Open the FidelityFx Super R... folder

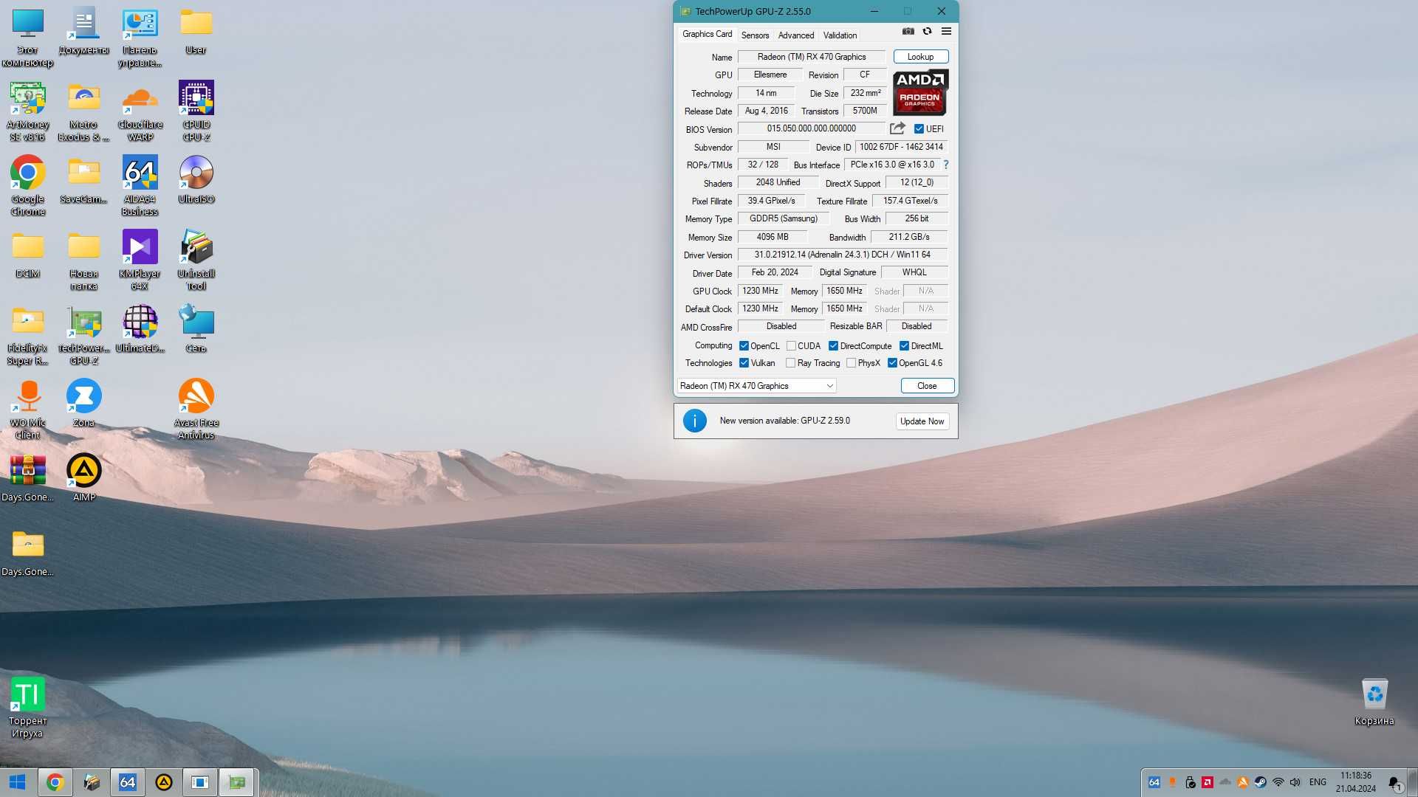[x=28, y=335]
